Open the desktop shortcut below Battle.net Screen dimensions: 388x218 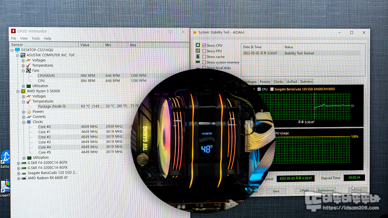(5, 188)
